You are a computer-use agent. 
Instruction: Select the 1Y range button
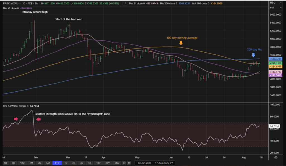point(66,163)
